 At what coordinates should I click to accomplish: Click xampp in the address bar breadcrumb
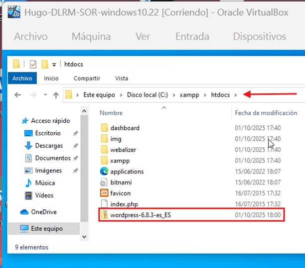pos(189,94)
